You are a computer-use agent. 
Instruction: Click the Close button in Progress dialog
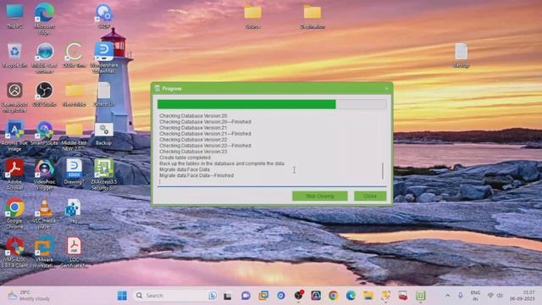pyautogui.click(x=370, y=196)
